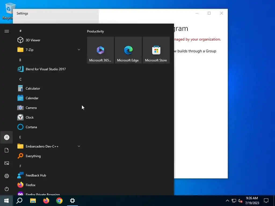Open the Embarcadero Dev-C++ folder
This screenshot has height=206, width=275.
pyautogui.click(x=49, y=146)
